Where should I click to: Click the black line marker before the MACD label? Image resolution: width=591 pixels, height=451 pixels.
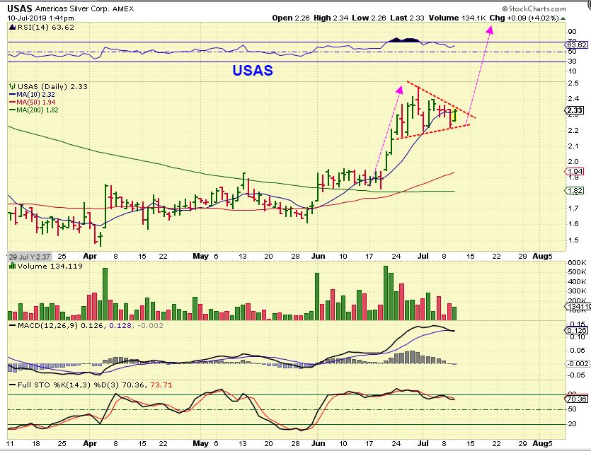coord(13,325)
